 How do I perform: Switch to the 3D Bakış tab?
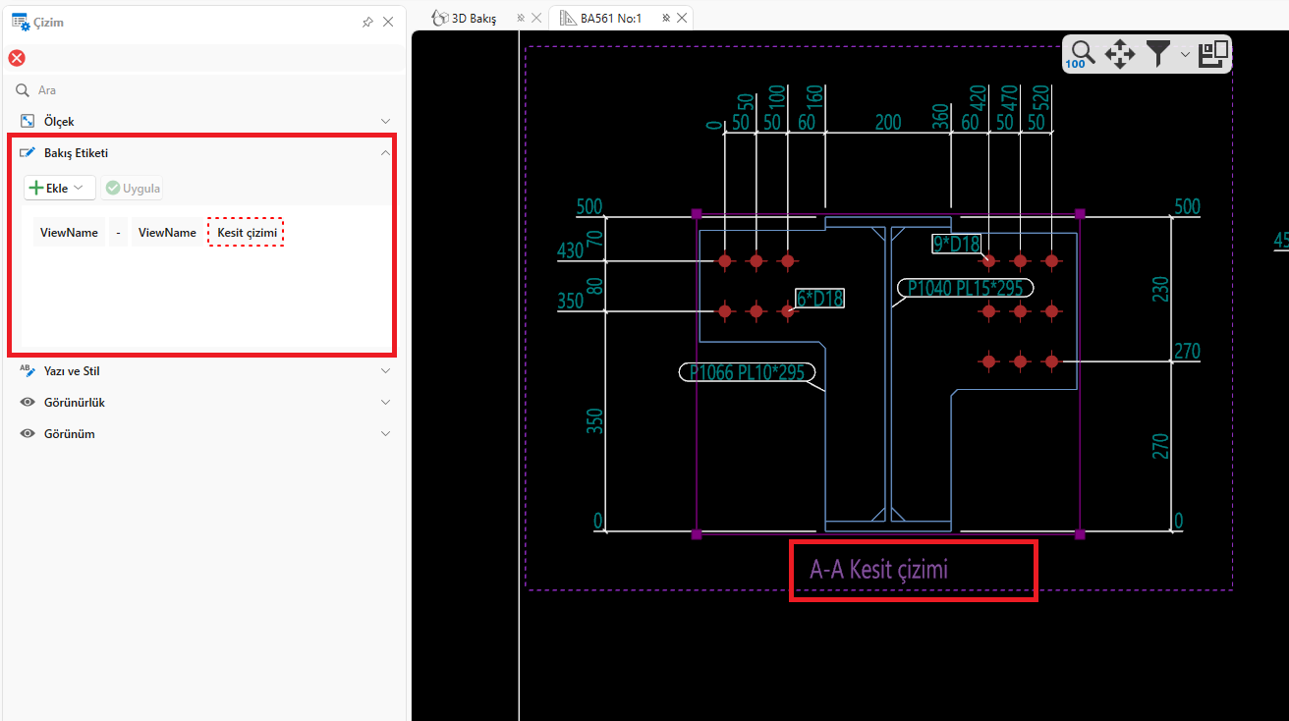pyautogui.click(x=472, y=18)
